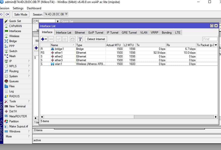Sort by Actual MTU column header

(x=114, y=45)
